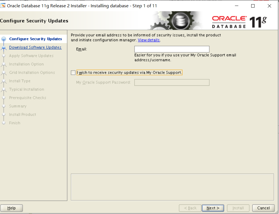The height and width of the screenshot is (214, 279).
Task: Select the Apply Software Updates step
Action: (x=31, y=55)
